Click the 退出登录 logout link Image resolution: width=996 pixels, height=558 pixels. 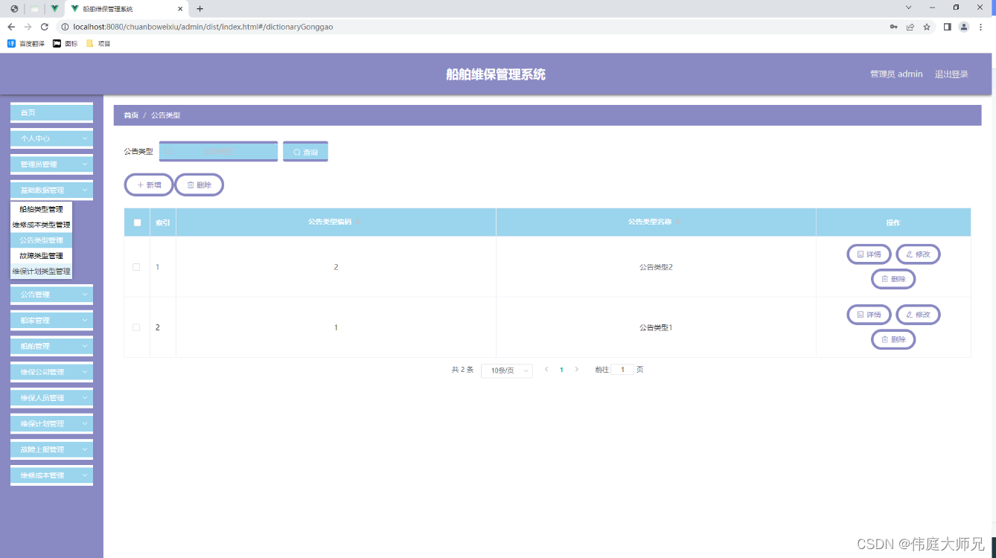951,74
